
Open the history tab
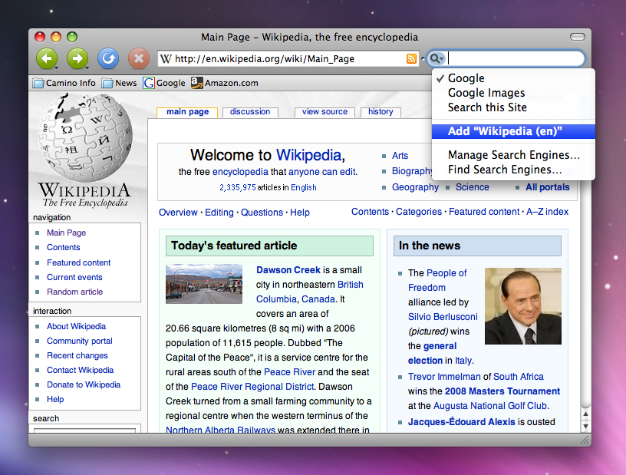coord(381,112)
